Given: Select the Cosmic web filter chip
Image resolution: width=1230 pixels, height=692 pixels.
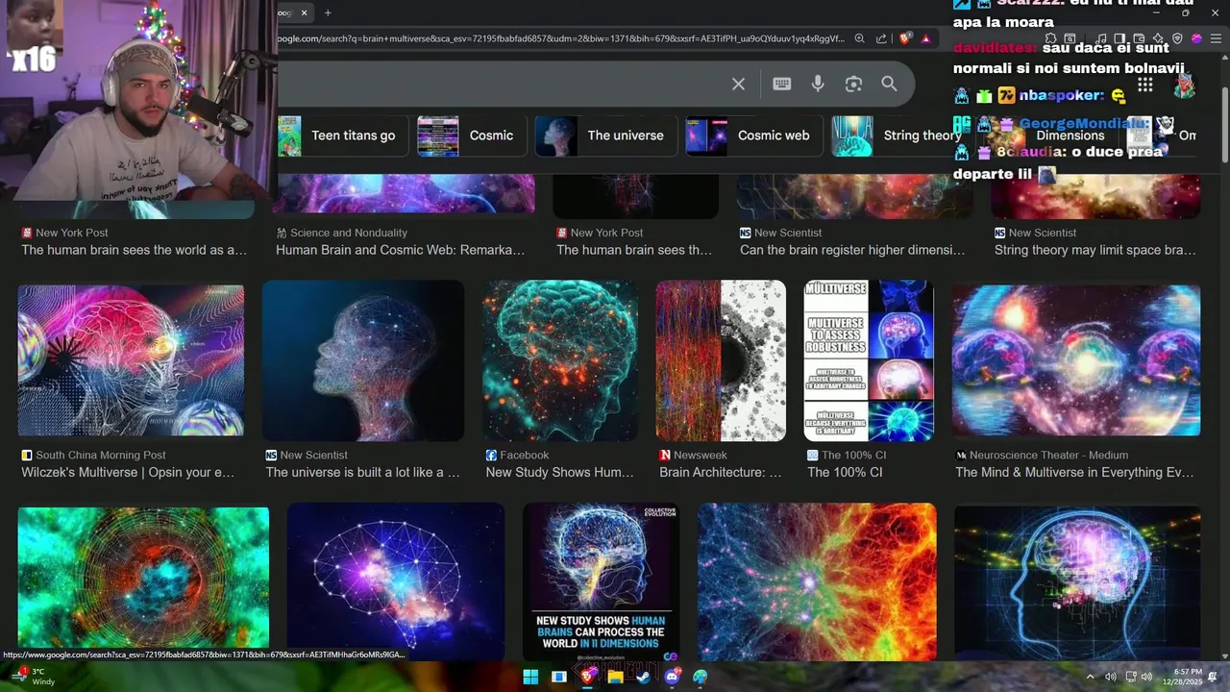Looking at the screenshot, I should (752, 136).
